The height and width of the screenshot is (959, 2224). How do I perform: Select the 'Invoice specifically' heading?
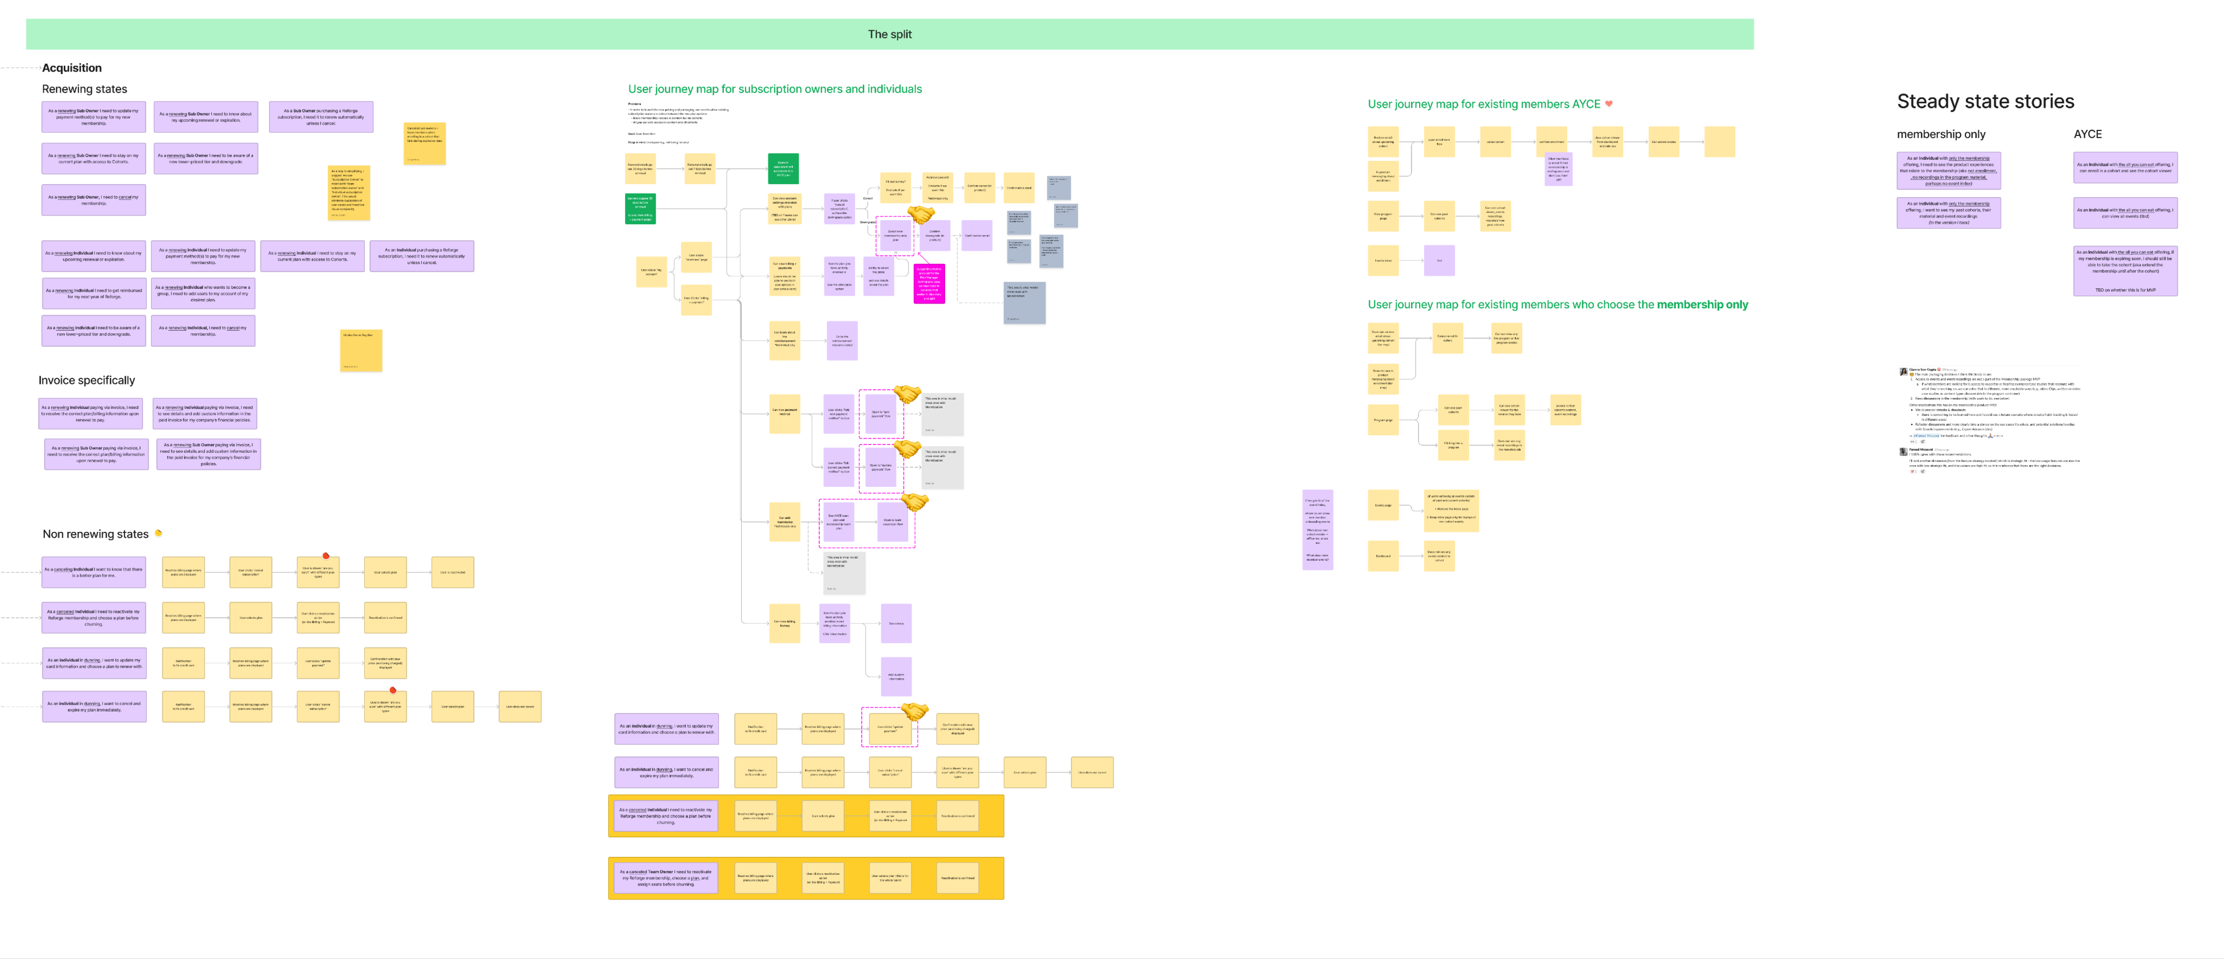click(86, 381)
